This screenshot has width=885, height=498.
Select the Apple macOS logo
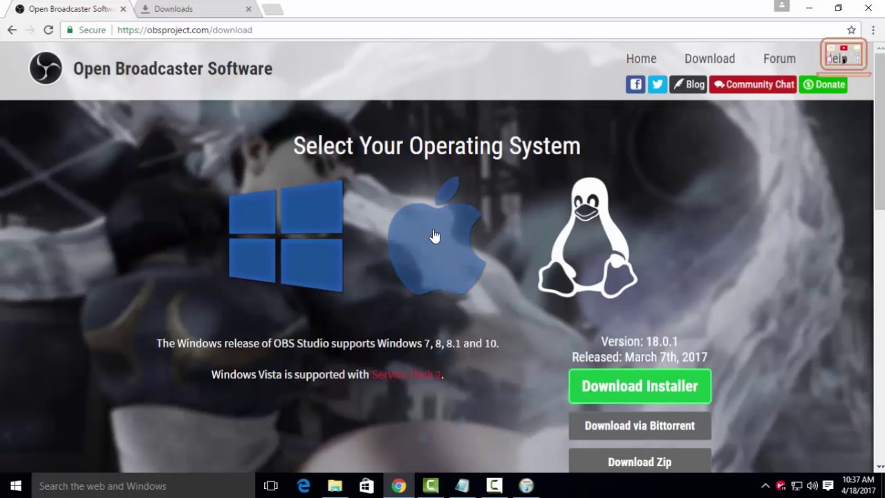(436, 237)
